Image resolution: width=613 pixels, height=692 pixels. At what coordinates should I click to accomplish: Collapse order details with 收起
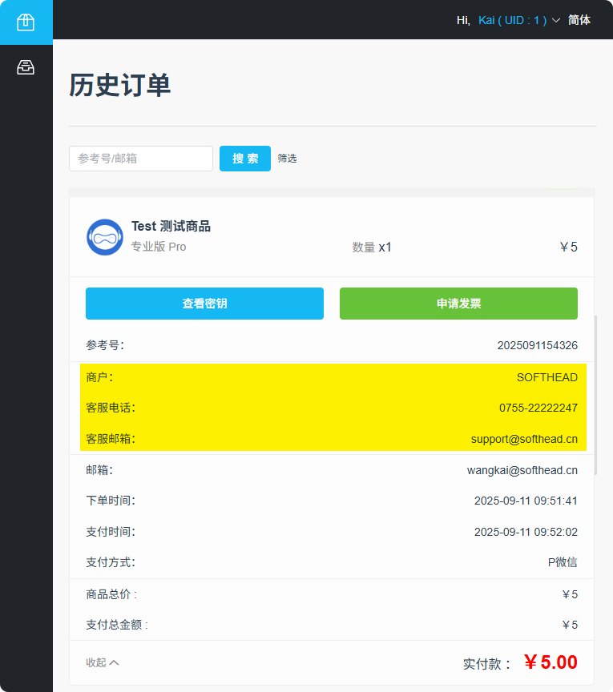point(103,662)
